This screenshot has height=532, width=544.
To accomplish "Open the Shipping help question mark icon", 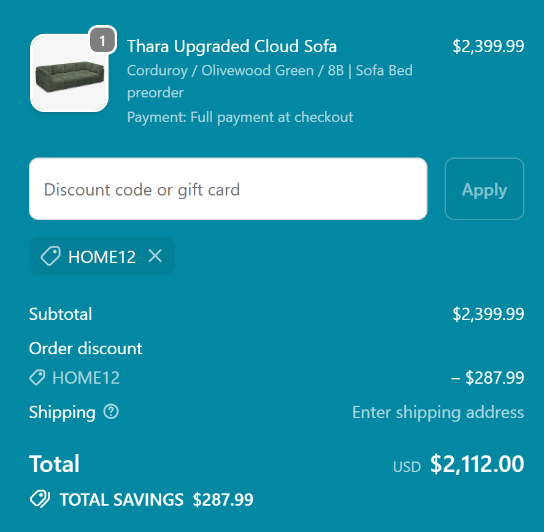I will (110, 412).
